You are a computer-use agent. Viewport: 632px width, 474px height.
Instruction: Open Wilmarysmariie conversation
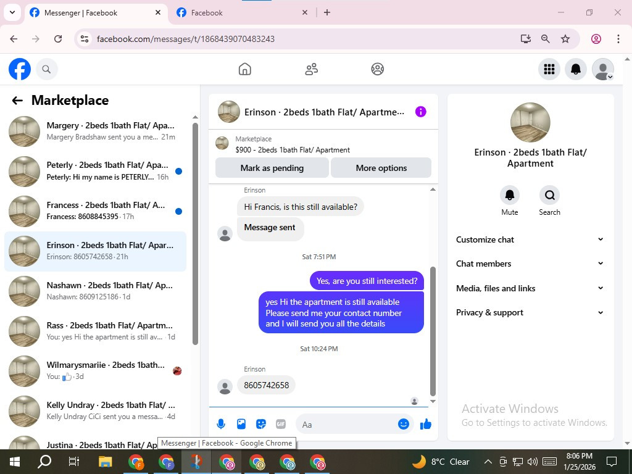pyautogui.click(x=95, y=371)
